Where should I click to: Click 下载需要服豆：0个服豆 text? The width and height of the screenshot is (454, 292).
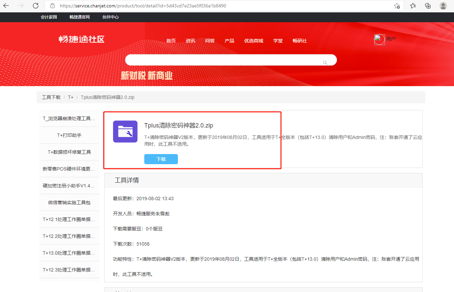(138, 229)
